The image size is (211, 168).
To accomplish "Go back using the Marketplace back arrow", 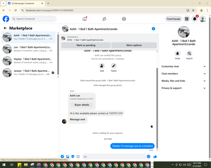I will pyautogui.click(x=5, y=28).
